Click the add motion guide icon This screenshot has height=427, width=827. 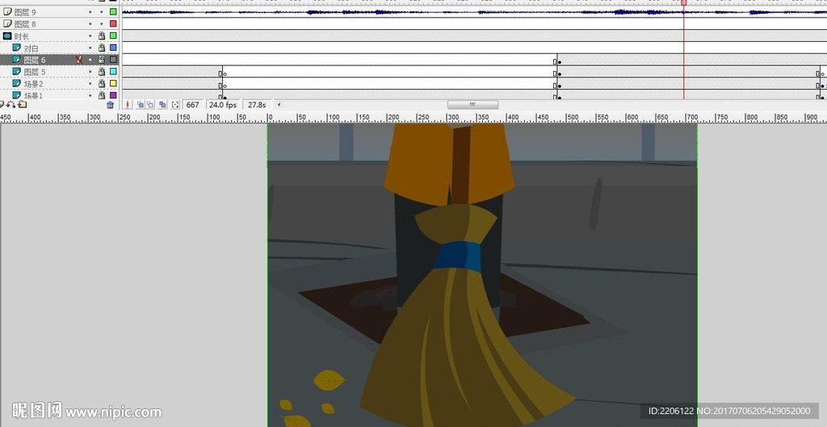pos(11,105)
